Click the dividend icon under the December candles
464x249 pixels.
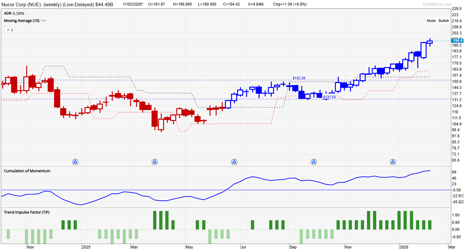coord(392,162)
